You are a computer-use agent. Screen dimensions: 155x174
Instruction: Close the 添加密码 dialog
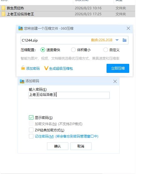[115, 81]
